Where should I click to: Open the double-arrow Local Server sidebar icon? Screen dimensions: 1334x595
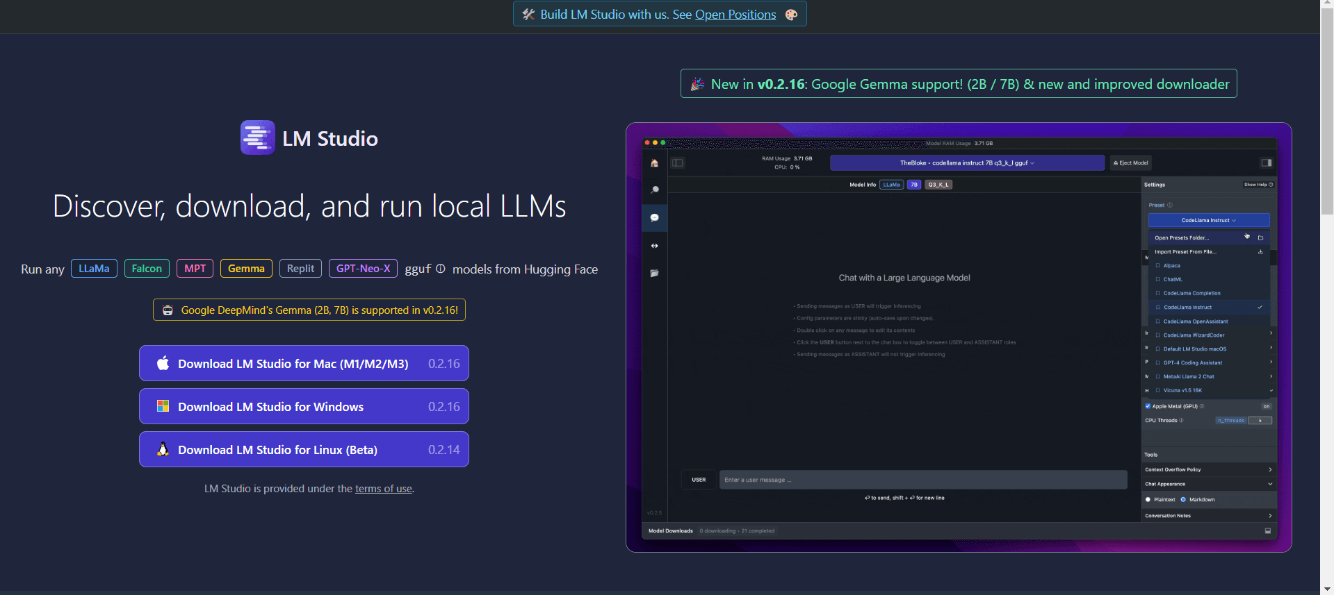coord(654,246)
